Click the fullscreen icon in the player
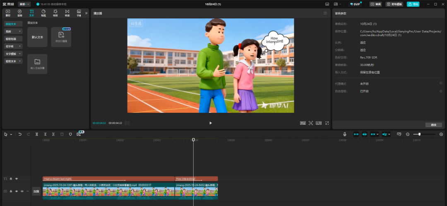Viewport: 447px width, 206px height. pos(327,123)
